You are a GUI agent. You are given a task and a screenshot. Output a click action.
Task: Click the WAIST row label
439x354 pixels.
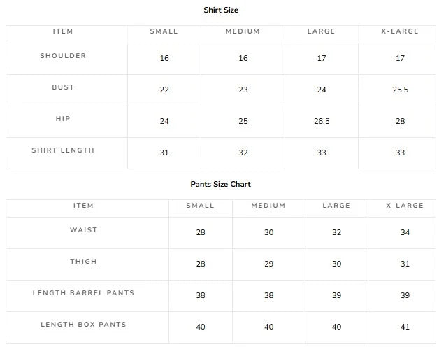click(83, 230)
